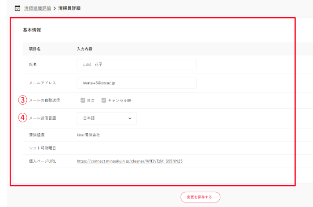Screen dimensions: 313x207
Task: Click the 個人ページURL row label
Action: click(x=42, y=161)
